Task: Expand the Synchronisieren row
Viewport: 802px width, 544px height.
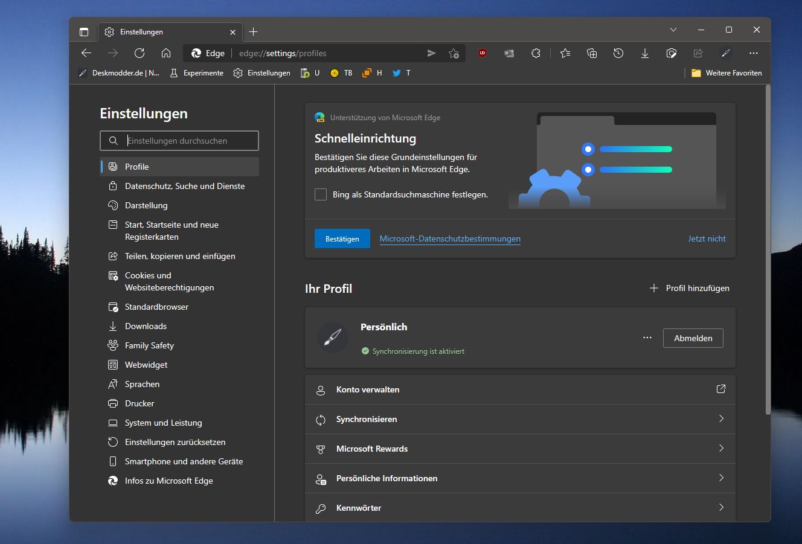Action: (521, 419)
